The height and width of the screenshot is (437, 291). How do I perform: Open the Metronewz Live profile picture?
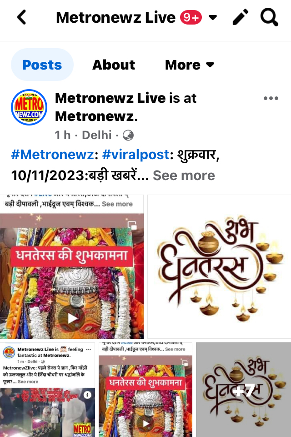[29, 107]
